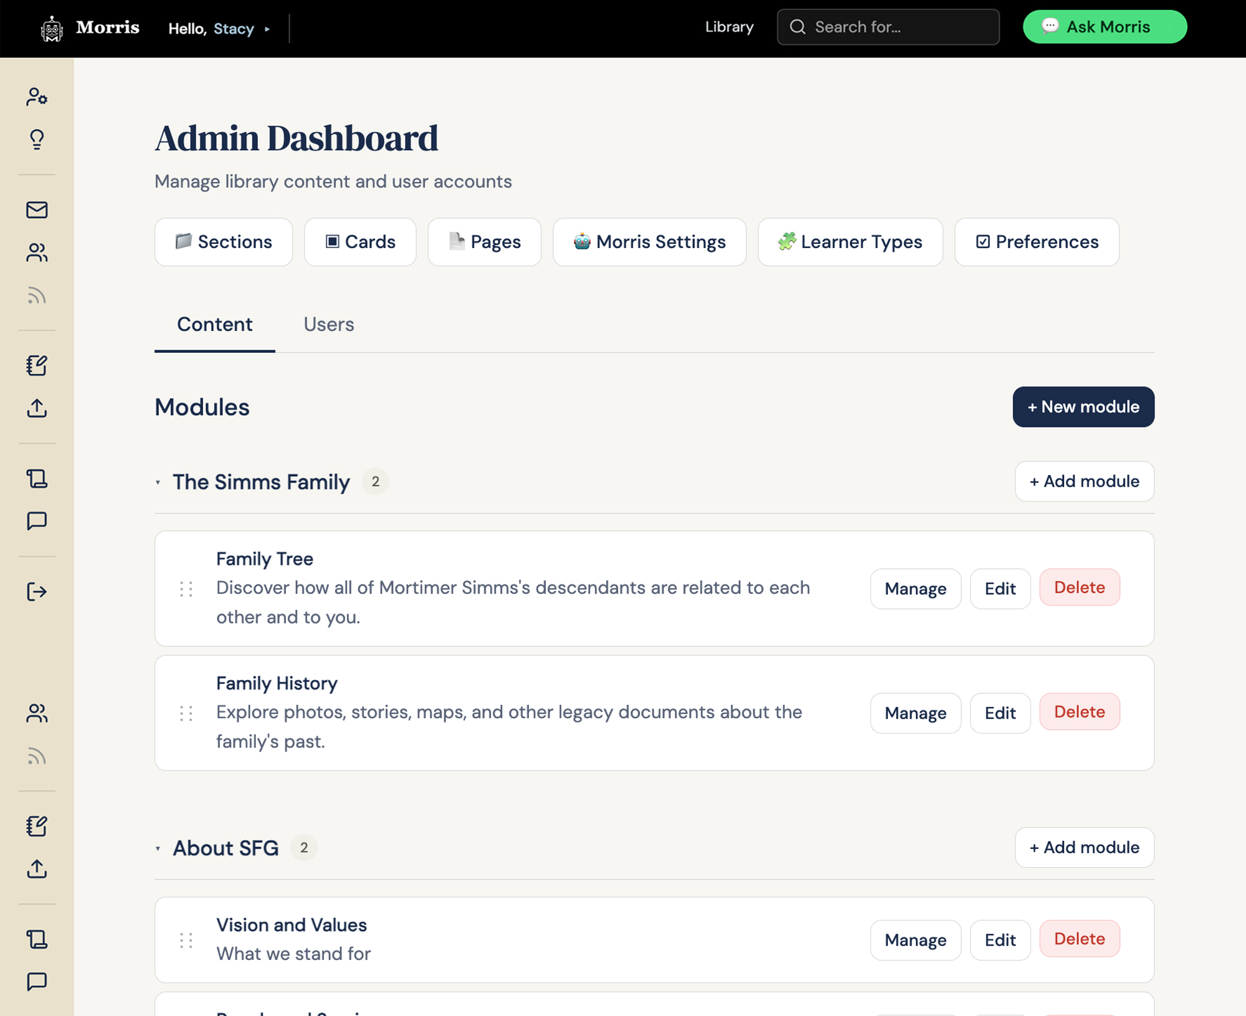Click the upload icon above the first scroll icon
1246x1016 pixels.
tap(37, 408)
